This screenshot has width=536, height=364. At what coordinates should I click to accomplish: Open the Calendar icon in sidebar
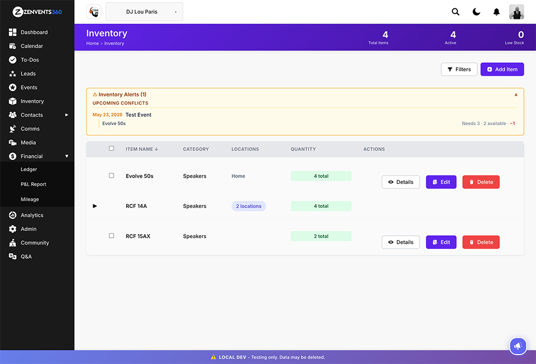[13, 46]
